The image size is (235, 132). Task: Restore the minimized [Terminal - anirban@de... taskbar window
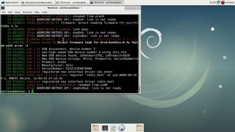pyautogui.click(x=72, y=3)
